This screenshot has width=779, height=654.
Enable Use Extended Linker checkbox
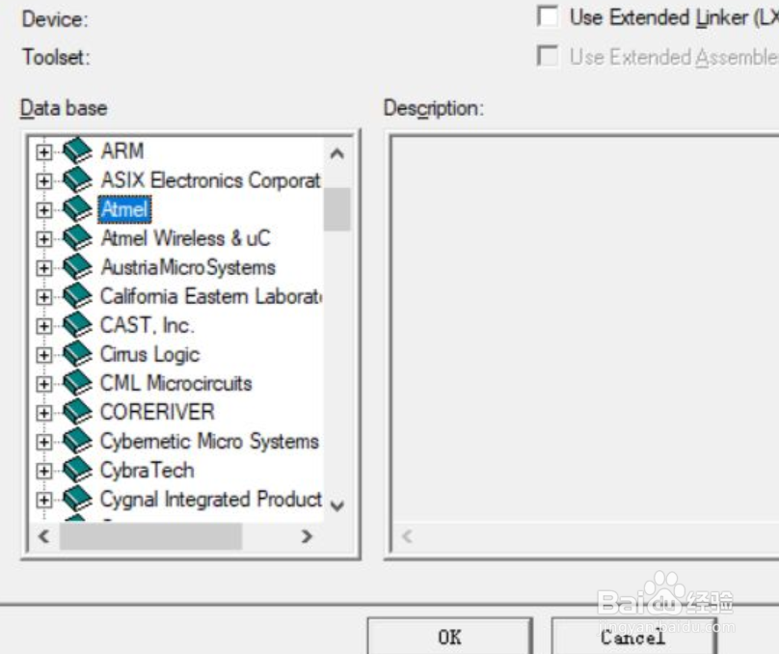[x=548, y=16]
